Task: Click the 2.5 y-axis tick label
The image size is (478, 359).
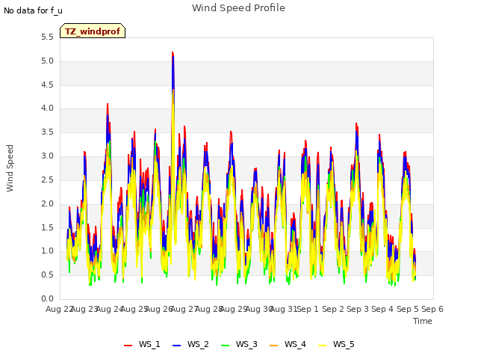Action: pos(47,179)
